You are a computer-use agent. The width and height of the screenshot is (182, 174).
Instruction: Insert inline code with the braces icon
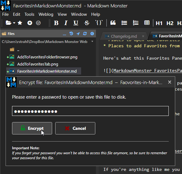tap(99, 23)
